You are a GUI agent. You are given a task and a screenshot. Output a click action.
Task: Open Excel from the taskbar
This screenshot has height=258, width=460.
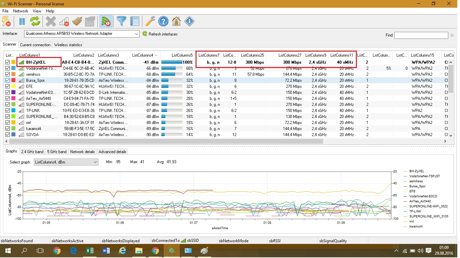tap(90, 251)
